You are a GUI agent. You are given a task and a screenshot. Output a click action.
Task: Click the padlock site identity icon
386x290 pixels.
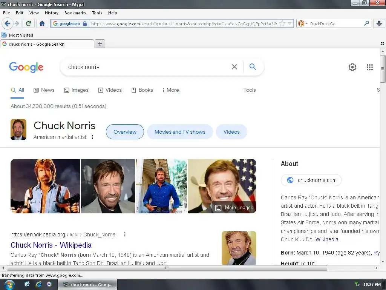85,24
